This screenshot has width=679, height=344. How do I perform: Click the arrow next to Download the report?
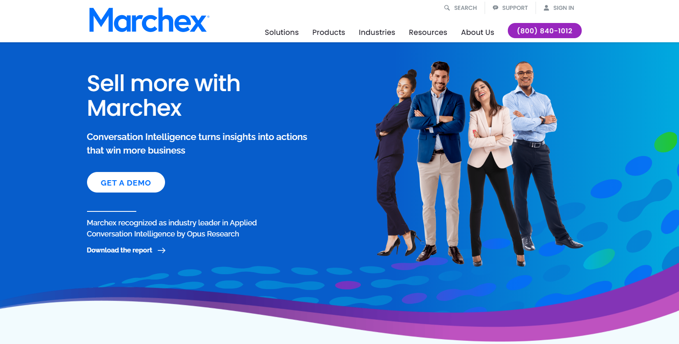(x=162, y=250)
